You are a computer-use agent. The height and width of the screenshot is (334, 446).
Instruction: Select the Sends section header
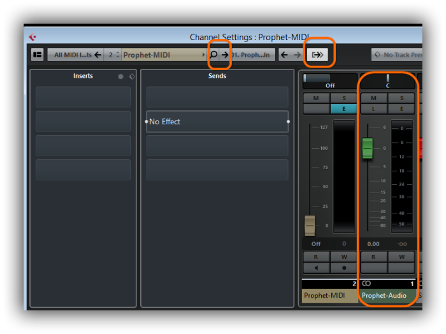[217, 76]
